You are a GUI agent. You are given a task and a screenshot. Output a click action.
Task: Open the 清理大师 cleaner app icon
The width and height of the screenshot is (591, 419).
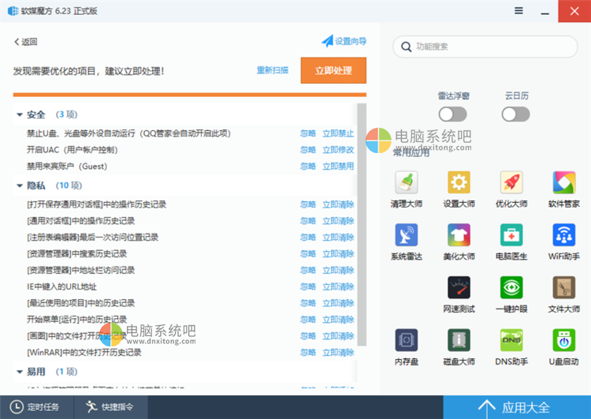(x=407, y=182)
